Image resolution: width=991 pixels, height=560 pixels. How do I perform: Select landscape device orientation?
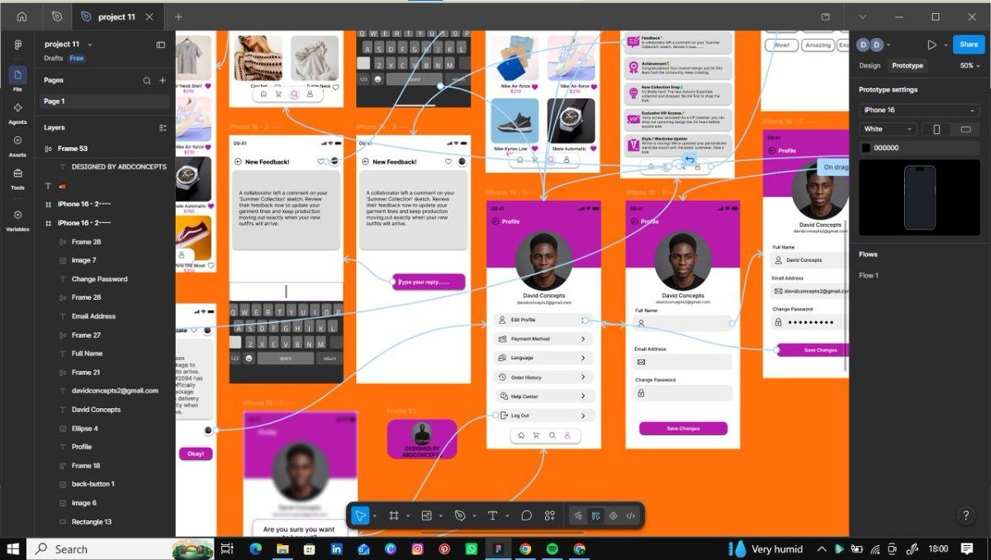tap(965, 129)
